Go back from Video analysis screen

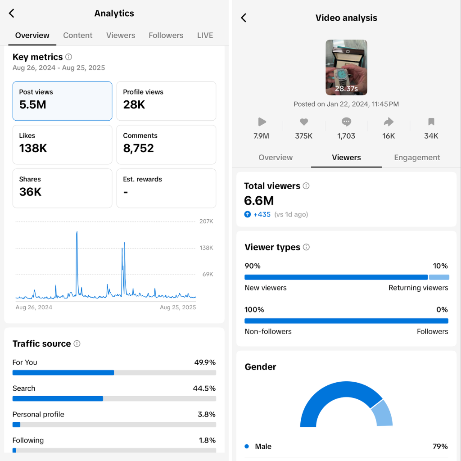pos(244,18)
